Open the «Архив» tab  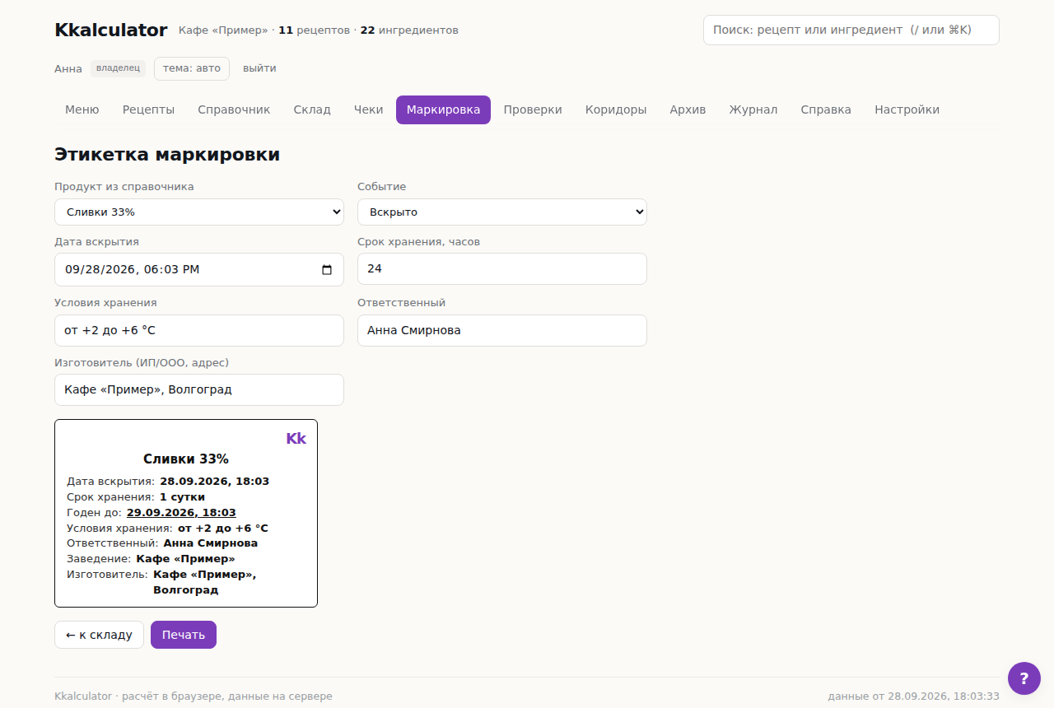click(x=688, y=109)
